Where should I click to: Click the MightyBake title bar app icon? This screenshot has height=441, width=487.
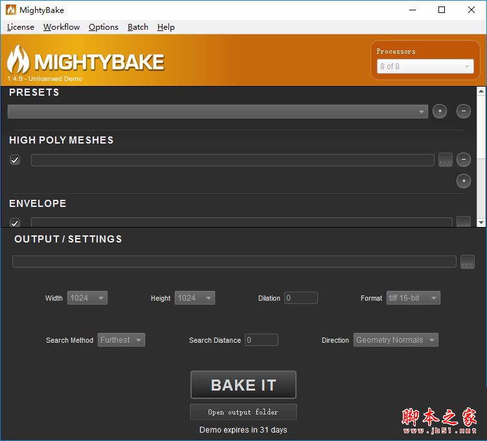tap(11, 10)
